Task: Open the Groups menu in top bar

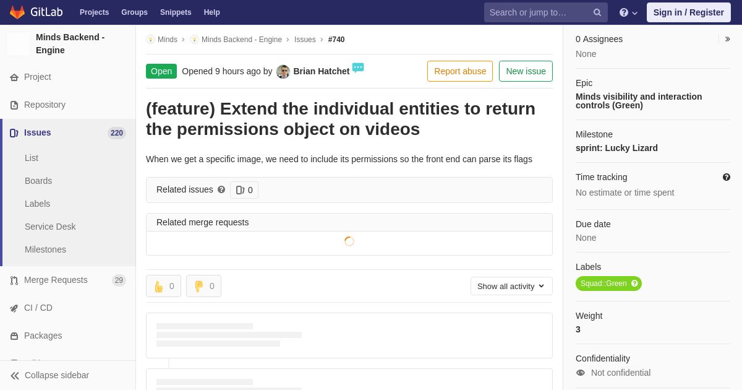Action: tap(134, 12)
